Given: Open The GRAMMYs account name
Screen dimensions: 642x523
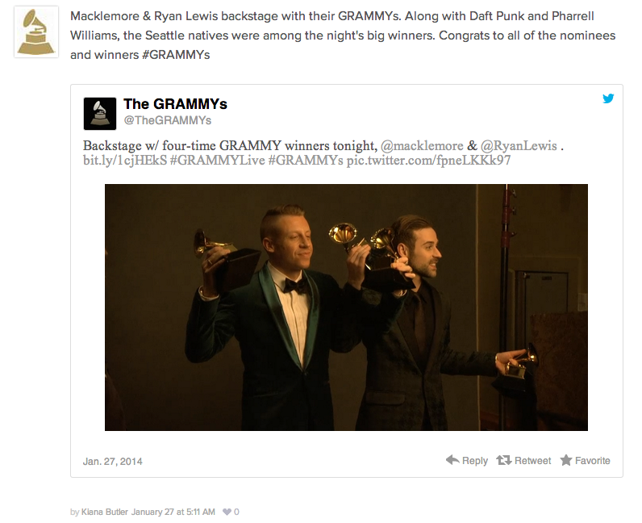Looking at the screenshot, I should (x=175, y=104).
